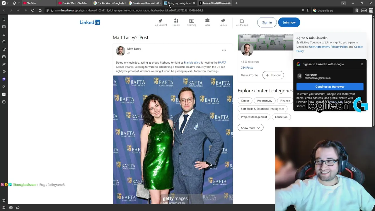This screenshot has height=211, width=375.
Task: Open the downloads panel in sidebar
Action: click(4, 34)
